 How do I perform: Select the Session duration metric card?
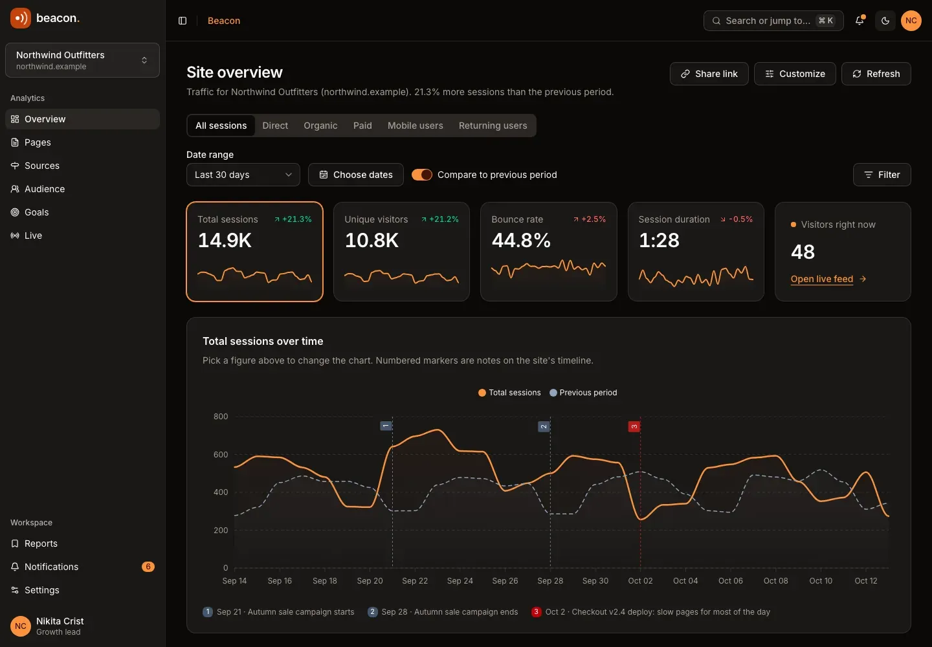696,252
